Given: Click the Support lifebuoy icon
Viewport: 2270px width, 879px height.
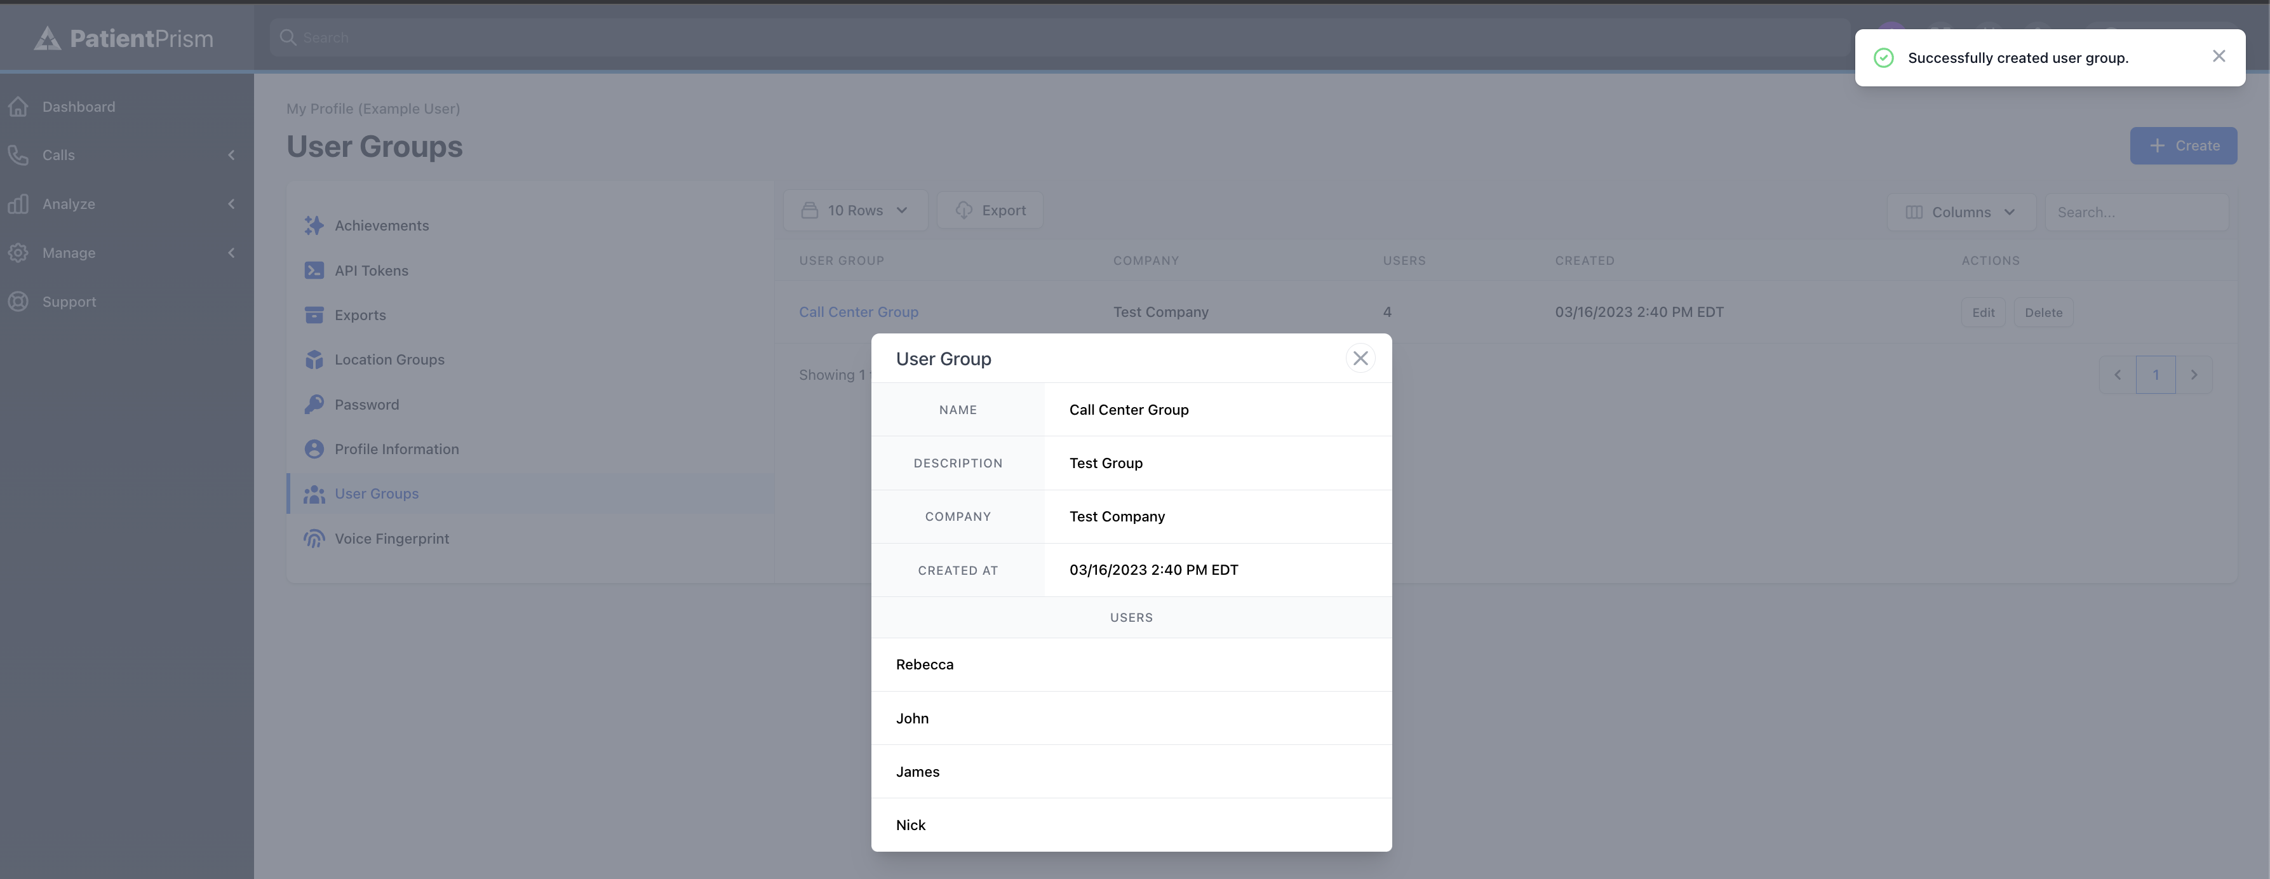Looking at the screenshot, I should (18, 301).
